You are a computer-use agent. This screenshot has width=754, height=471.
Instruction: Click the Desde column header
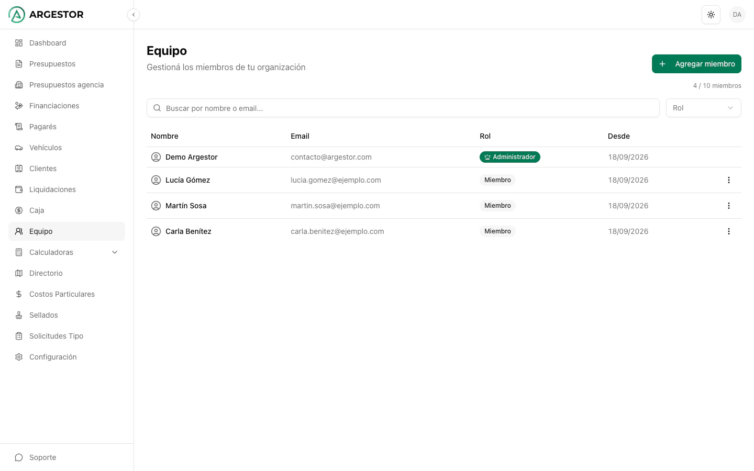coord(619,136)
